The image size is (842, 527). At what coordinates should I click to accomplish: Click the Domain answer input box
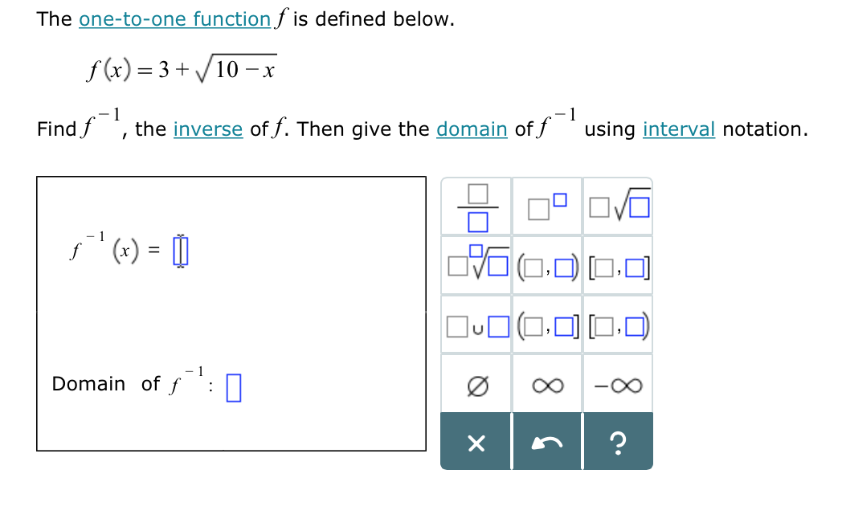tap(234, 384)
